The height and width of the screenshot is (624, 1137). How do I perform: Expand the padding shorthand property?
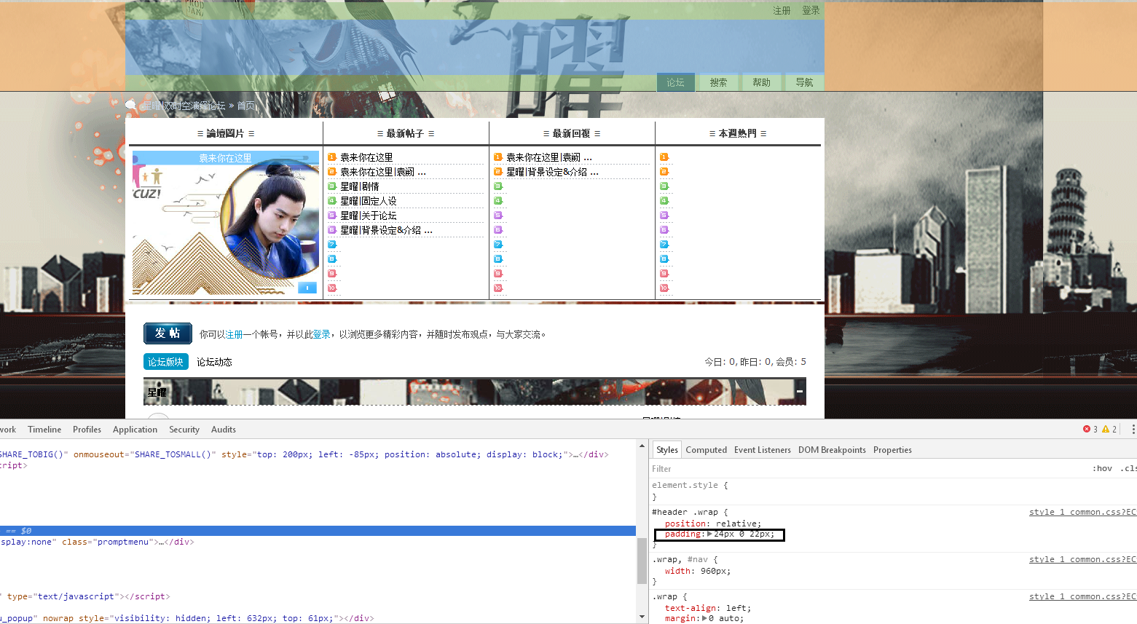pyautogui.click(x=709, y=534)
